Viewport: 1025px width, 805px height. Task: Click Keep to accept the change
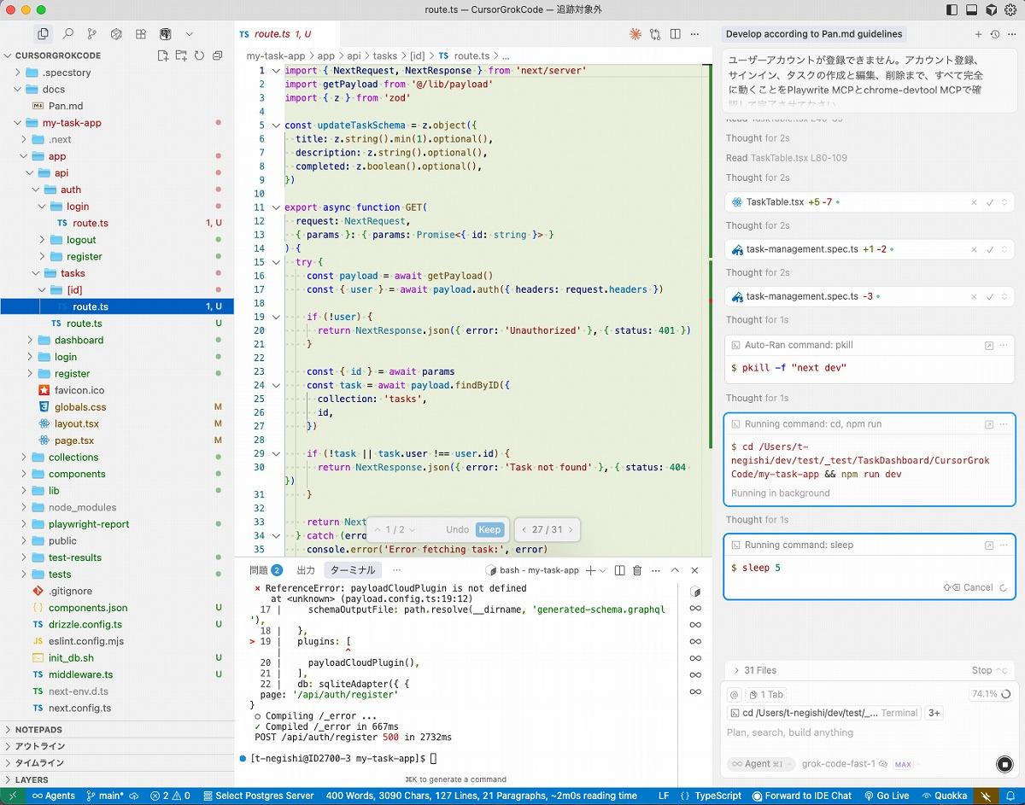click(x=489, y=529)
